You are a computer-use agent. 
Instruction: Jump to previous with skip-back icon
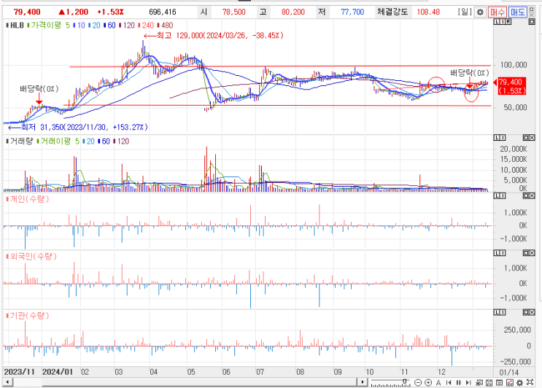pyautogui.click(x=449, y=382)
